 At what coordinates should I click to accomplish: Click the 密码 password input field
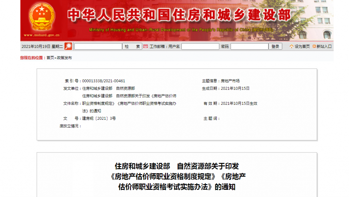tap(249, 46)
